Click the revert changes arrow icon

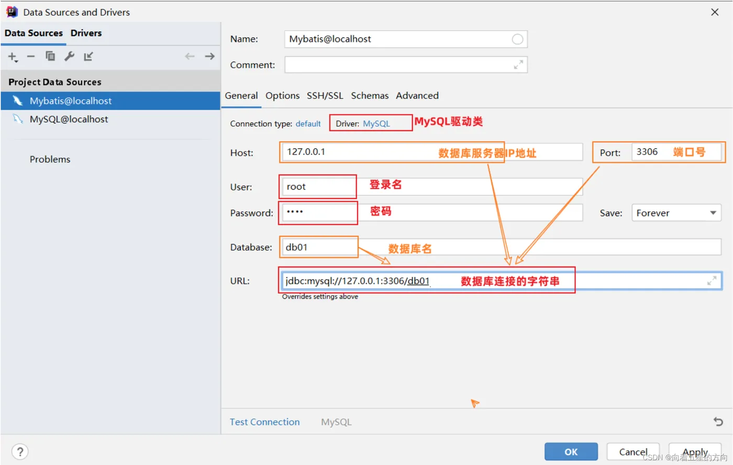(x=718, y=422)
